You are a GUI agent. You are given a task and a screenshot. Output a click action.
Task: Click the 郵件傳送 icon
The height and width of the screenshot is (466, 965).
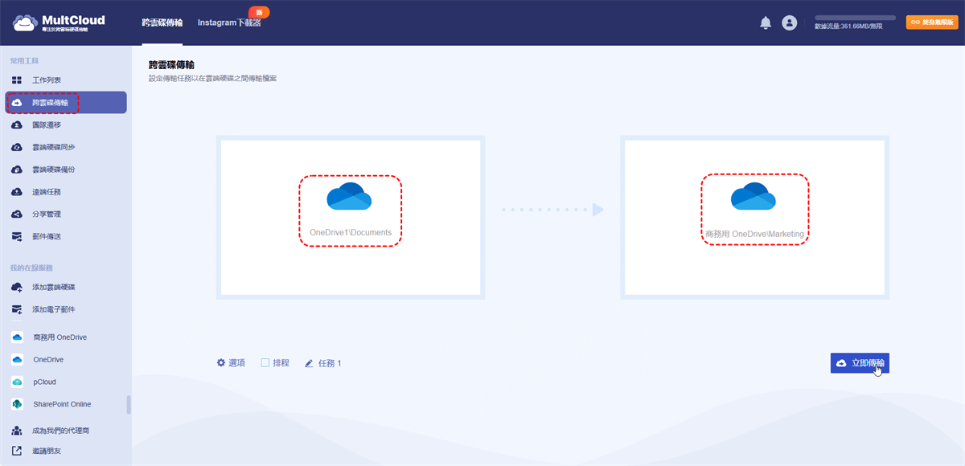point(17,236)
